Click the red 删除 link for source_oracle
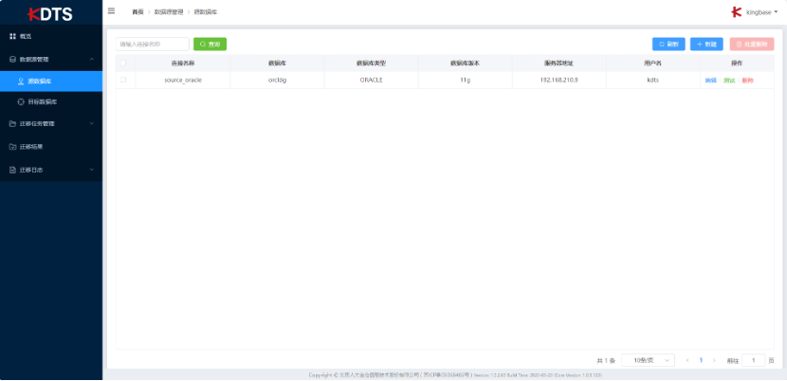787x381 pixels. point(747,81)
